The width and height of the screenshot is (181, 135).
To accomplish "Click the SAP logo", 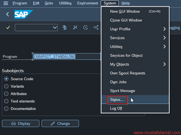I will (23, 14).
